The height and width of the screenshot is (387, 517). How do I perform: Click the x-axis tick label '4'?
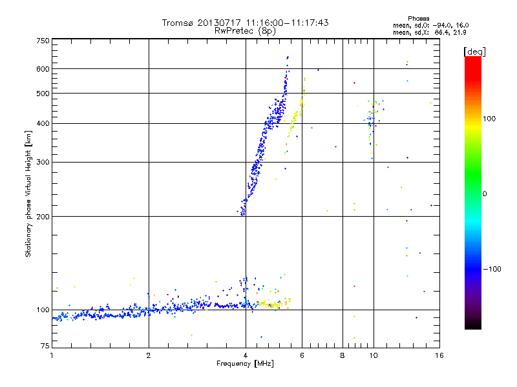click(246, 355)
